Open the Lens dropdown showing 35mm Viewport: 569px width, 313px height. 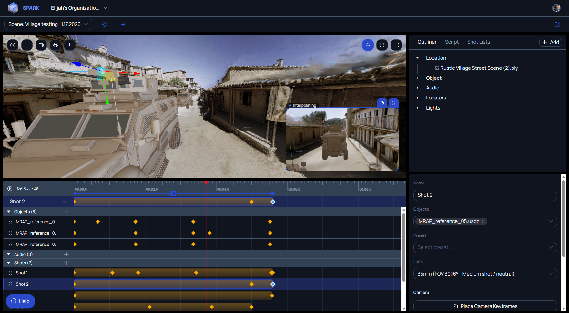[x=485, y=274]
